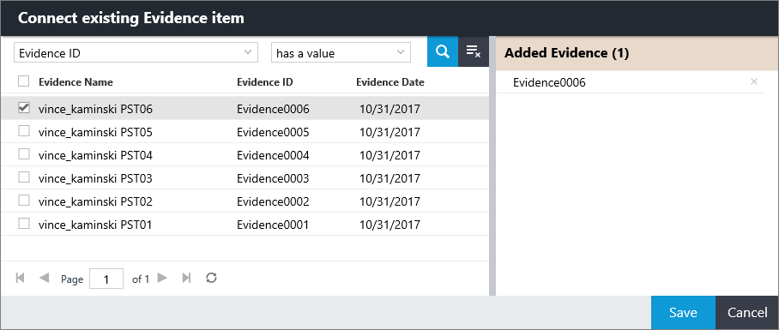Sort by Evidence ID column header

tap(265, 82)
